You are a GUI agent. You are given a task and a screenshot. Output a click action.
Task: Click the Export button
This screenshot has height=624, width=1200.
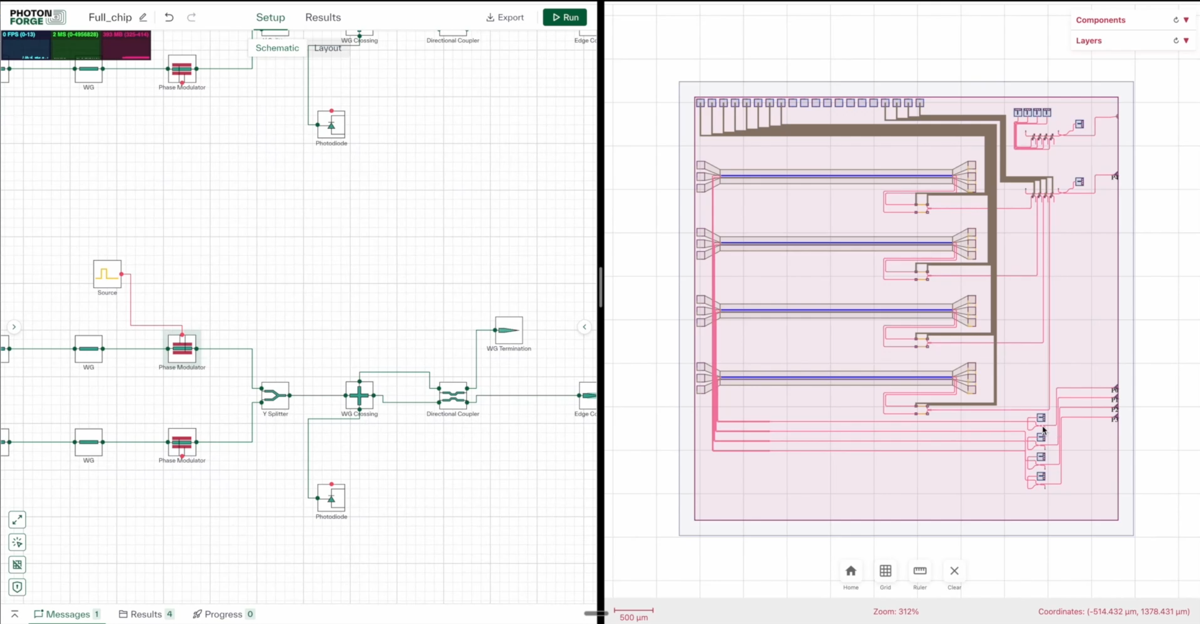505,17
